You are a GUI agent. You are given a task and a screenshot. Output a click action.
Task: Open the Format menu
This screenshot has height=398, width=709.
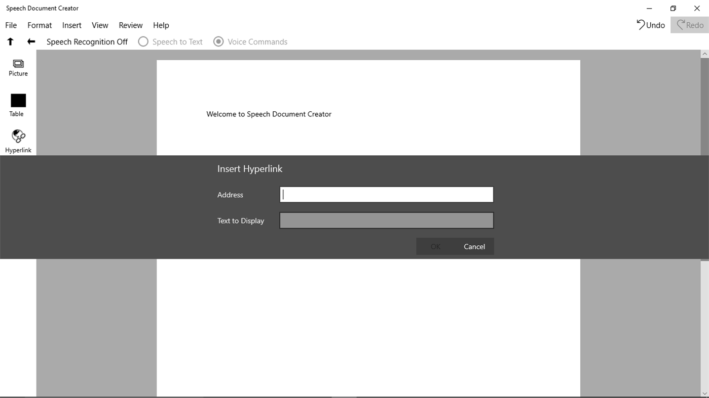tap(40, 25)
